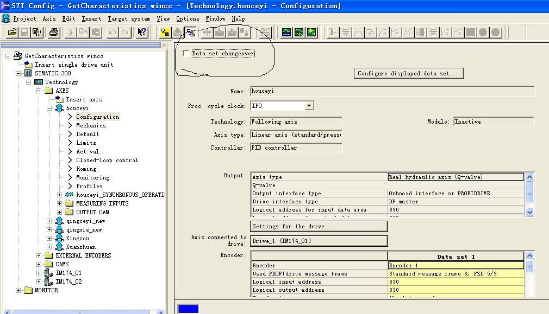Collapse the Technology tree node
549x314 pixels.
coord(29,82)
